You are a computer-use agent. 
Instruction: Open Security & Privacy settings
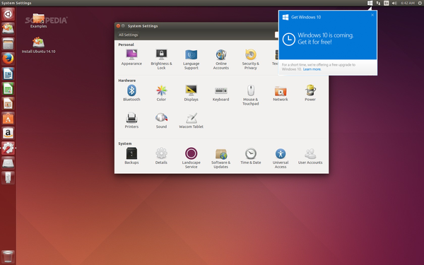[x=251, y=59]
